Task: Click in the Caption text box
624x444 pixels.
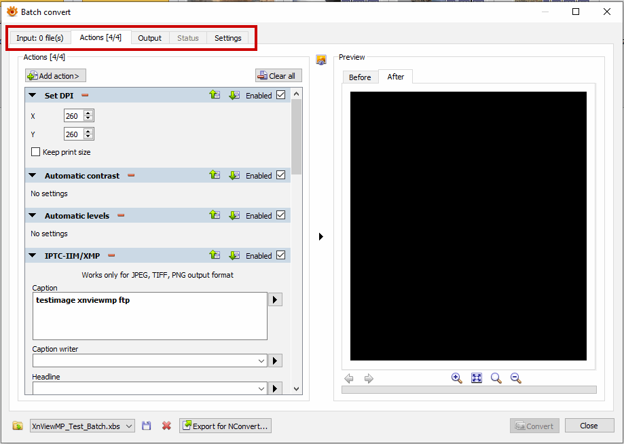Action: [x=150, y=316]
